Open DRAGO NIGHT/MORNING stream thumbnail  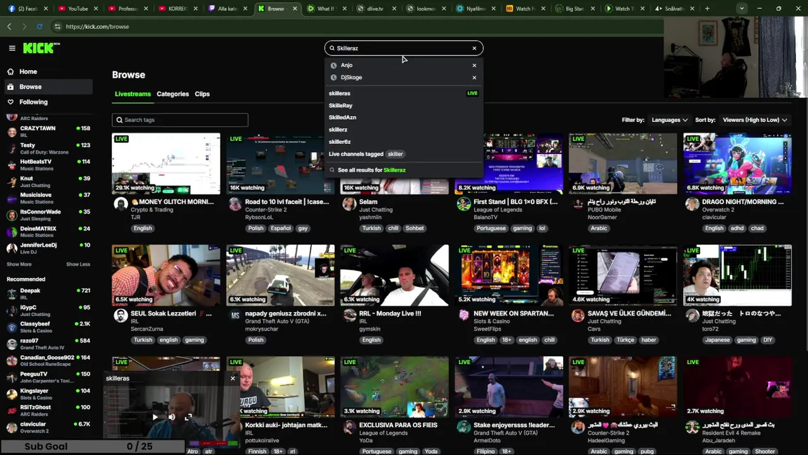tap(737, 164)
